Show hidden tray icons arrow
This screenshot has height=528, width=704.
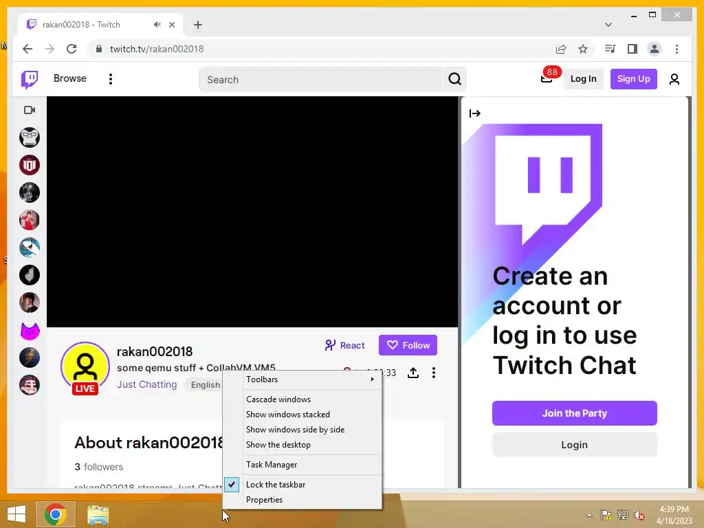pos(589,515)
